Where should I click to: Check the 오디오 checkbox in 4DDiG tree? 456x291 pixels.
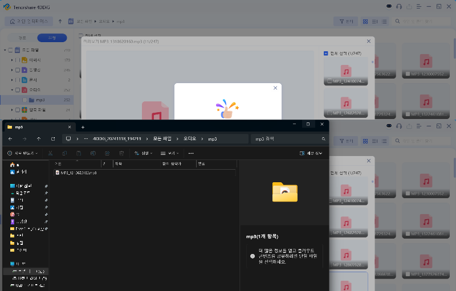[18, 90]
